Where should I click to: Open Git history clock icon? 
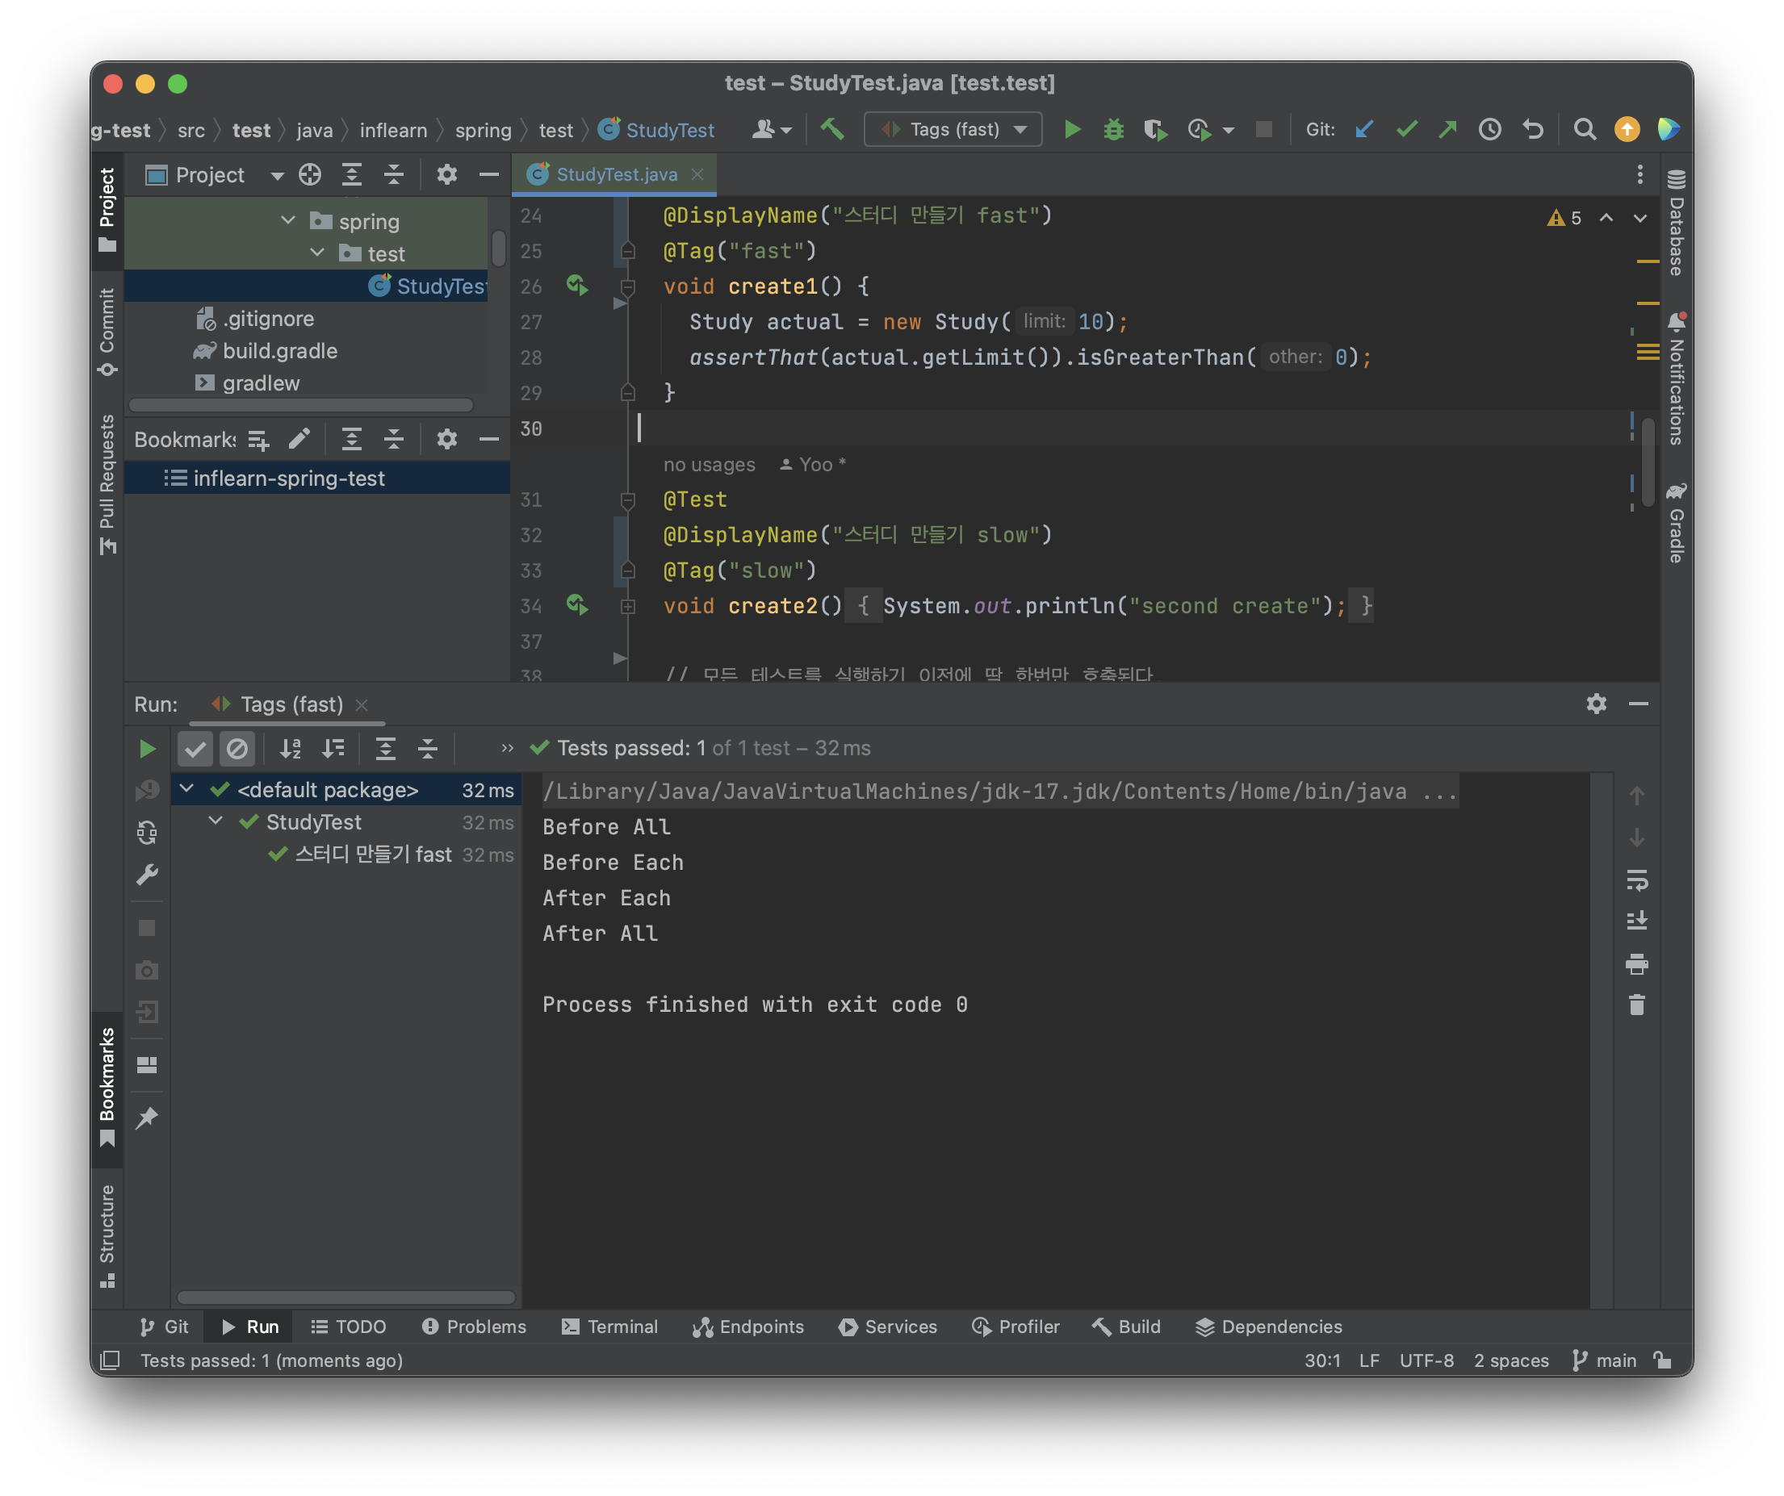1489,130
